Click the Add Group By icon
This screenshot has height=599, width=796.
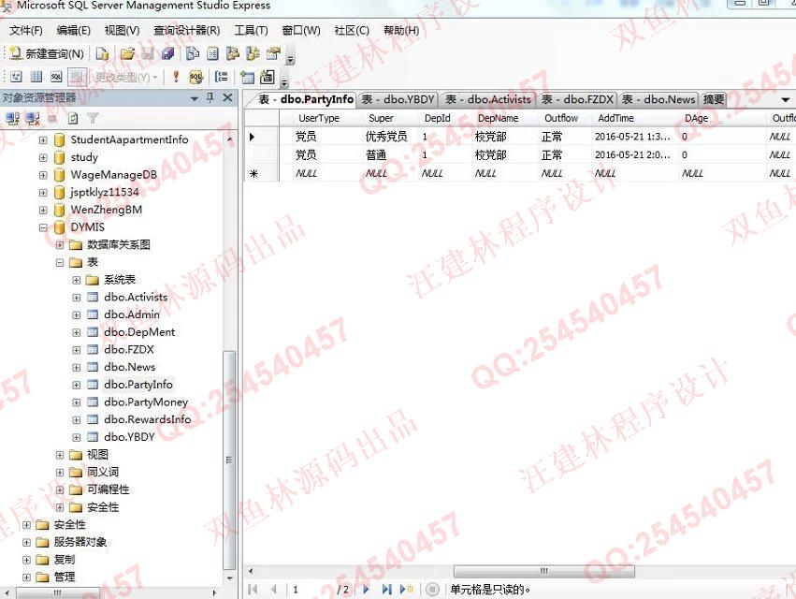pos(222,77)
